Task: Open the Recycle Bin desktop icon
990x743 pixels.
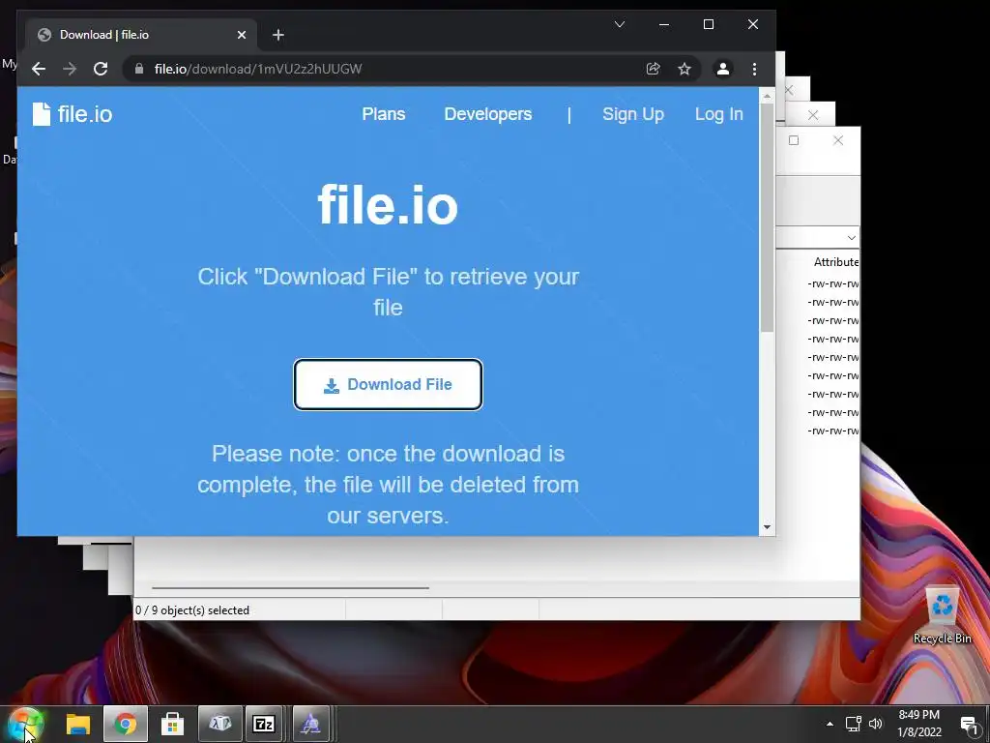Action: [942, 615]
